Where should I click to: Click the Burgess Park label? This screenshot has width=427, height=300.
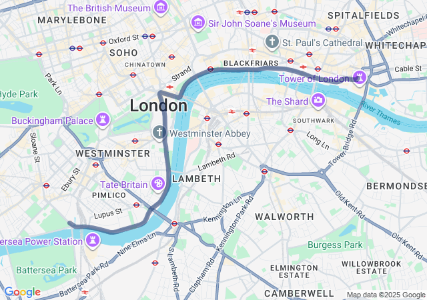[335, 245]
